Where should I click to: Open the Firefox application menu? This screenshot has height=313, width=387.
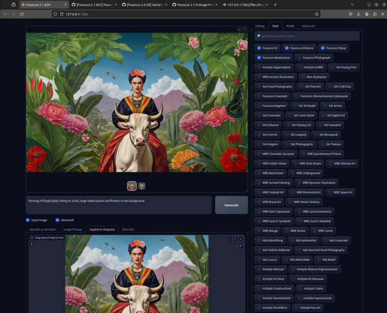click(x=382, y=14)
